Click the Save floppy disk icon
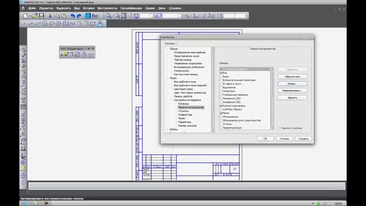The height and width of the screenshot is (206, 366). coord(42,15)
